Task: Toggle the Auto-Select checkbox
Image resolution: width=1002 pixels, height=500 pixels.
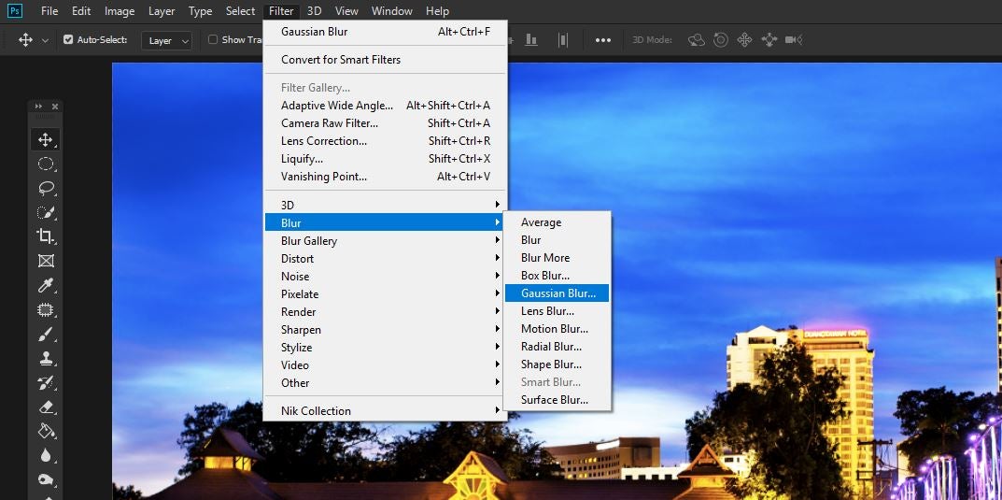Action: tap(68, 40)
